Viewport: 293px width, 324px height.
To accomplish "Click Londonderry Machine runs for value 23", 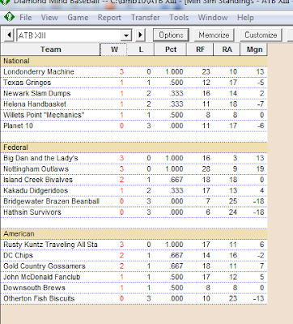I will pos(206,72).
